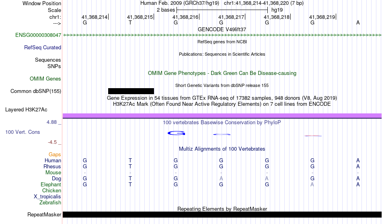This screenshot has height=224, width=382.
Task: Click the GENCODE V49lift37 track title
Action: pos(222,29)
